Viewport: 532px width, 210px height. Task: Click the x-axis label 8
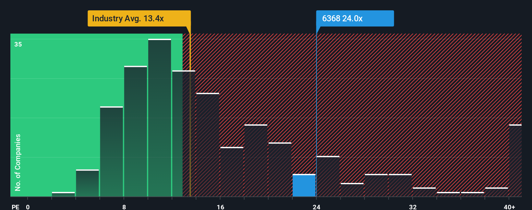(124, 207)
